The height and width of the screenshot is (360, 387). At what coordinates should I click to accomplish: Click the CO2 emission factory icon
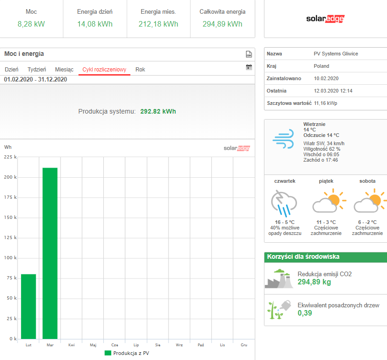(279, 278)
